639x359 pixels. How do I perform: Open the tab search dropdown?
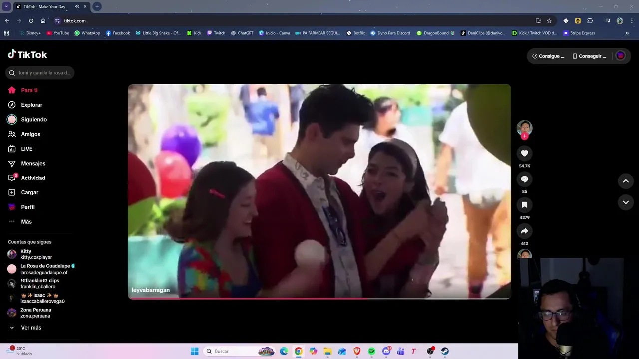(6, 6)
